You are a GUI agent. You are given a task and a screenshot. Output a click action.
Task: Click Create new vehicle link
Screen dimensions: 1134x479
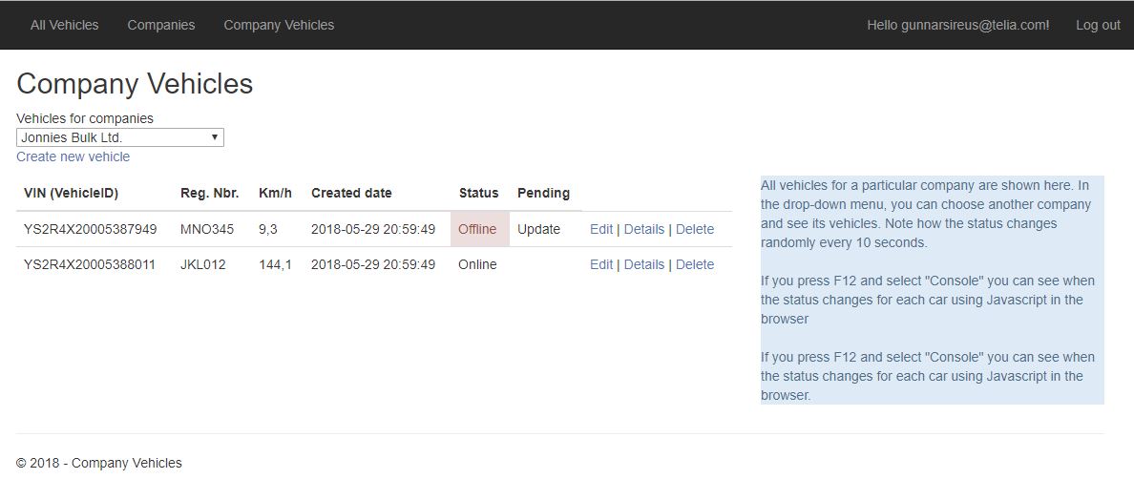click(x=73, y=156)
